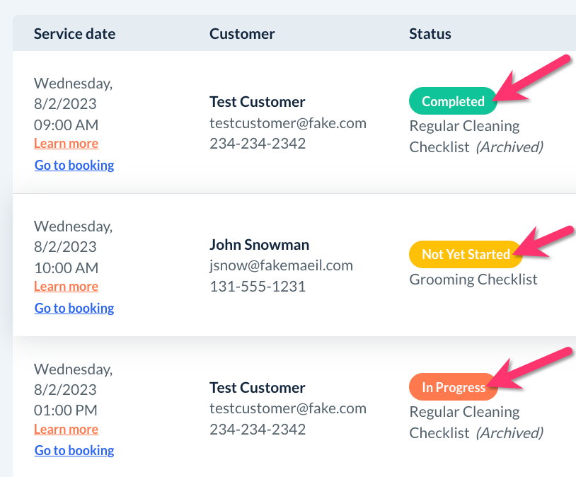This screenshot has width=576, height=477.
Task: Click the Customer column header
Action: tap(242, 33)
